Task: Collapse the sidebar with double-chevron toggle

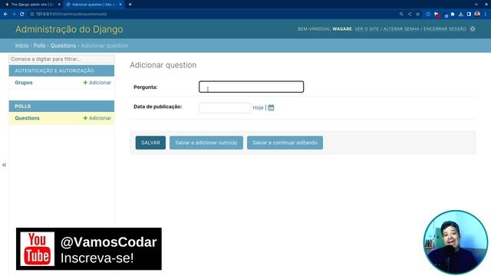Action: (x=4, y=165)
